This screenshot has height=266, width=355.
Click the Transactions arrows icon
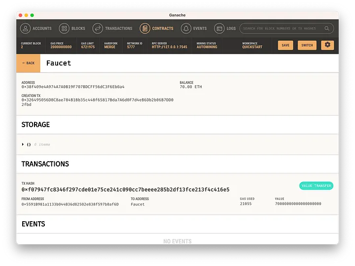[98, 29]
